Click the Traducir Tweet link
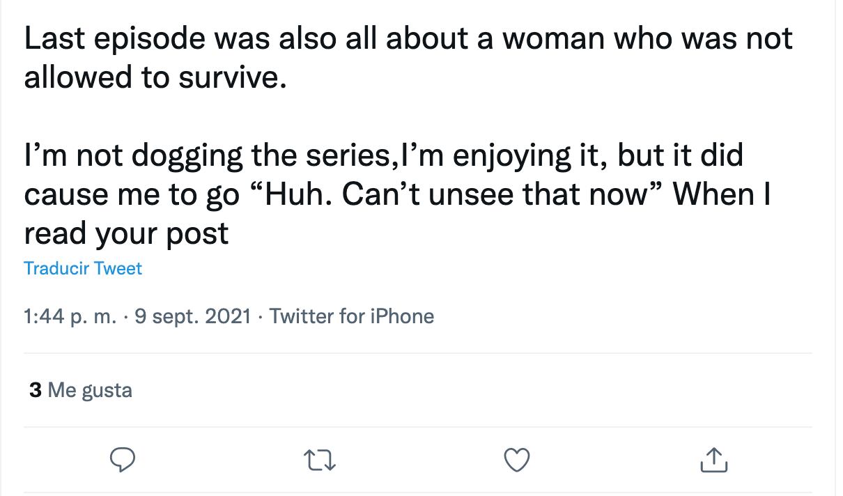This screenshot has height=496, width=843. pyautogui.click(x=82, y=268)
